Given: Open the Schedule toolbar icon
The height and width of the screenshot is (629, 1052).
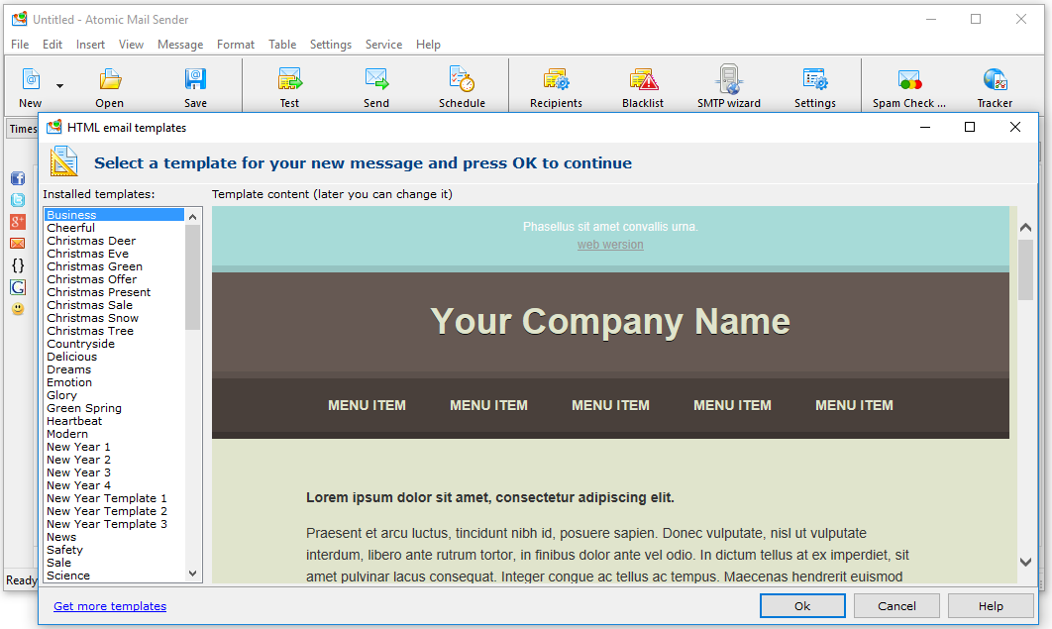Looking at the screenshot, I should tap(462, 79).
